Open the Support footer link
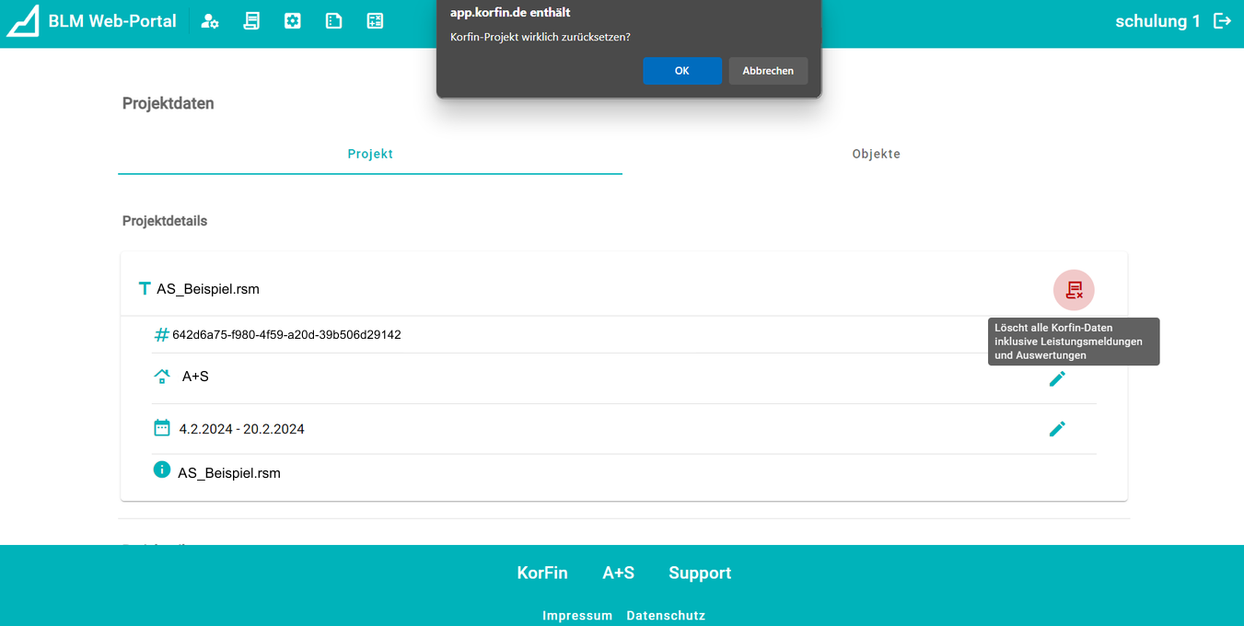Screen dimensions: 1244x626 tap(700, 573)
